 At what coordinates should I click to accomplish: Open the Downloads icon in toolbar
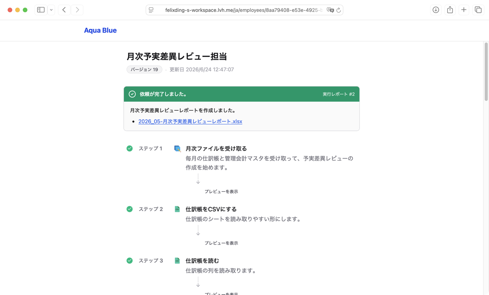pos(436,10)
